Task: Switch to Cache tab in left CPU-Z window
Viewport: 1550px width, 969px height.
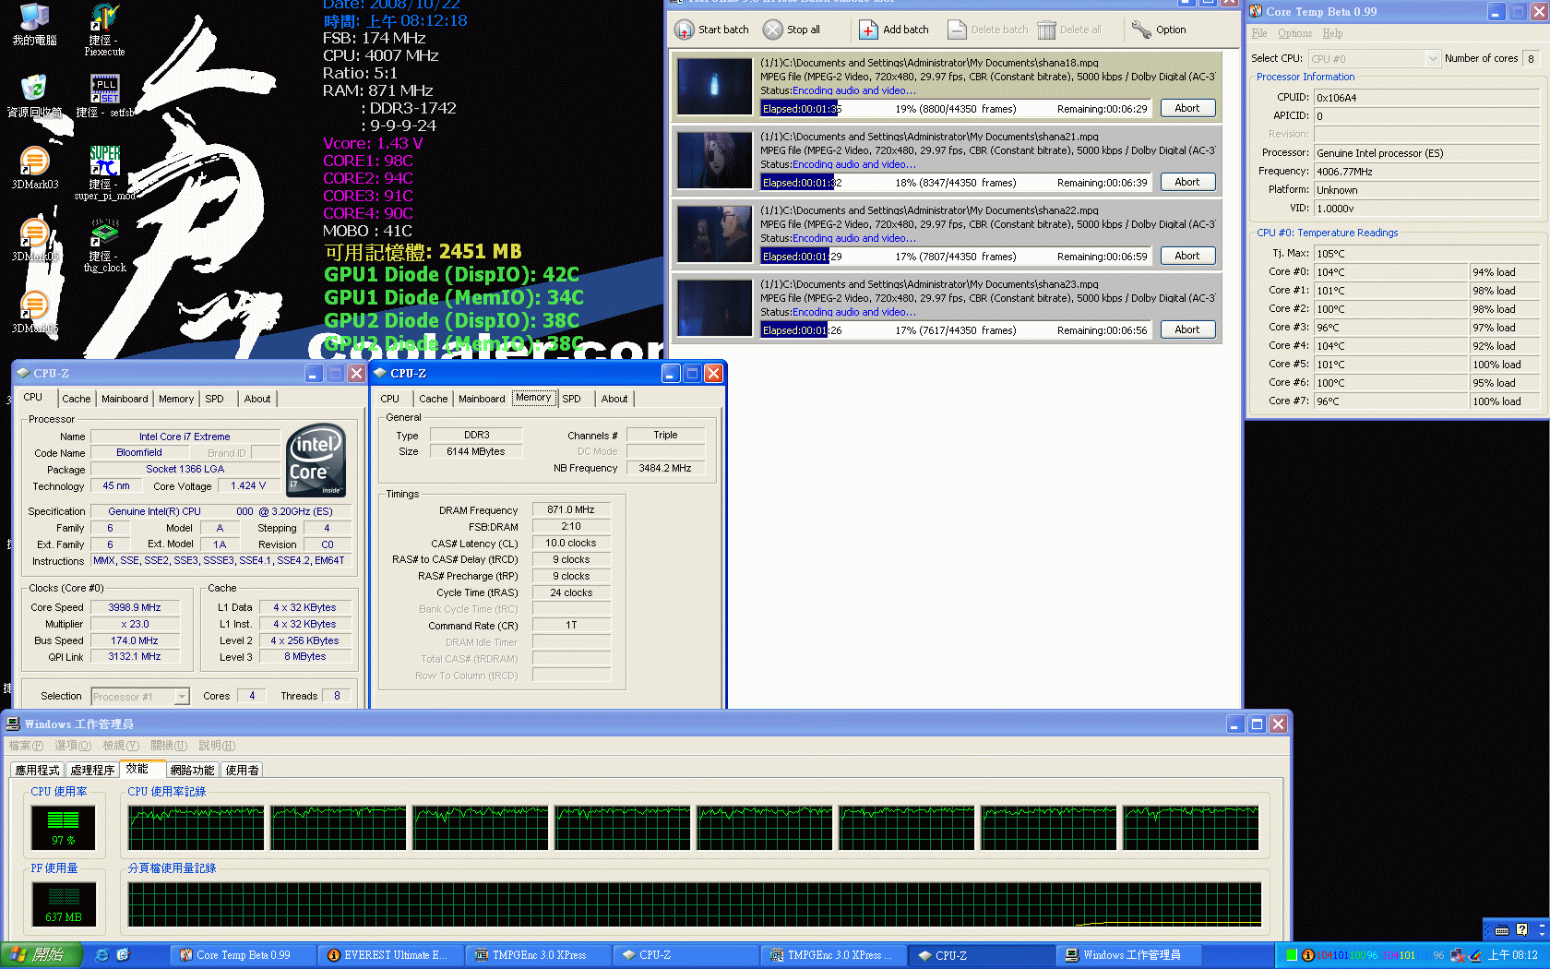Action: (x=77, y=399)
